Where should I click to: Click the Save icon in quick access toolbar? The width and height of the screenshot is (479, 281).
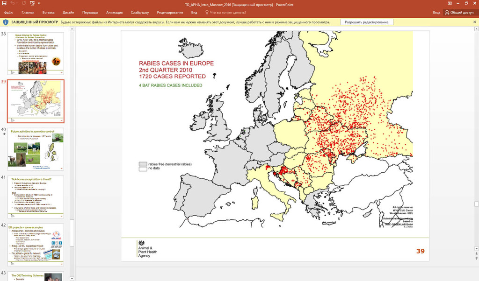click(4, 4)
